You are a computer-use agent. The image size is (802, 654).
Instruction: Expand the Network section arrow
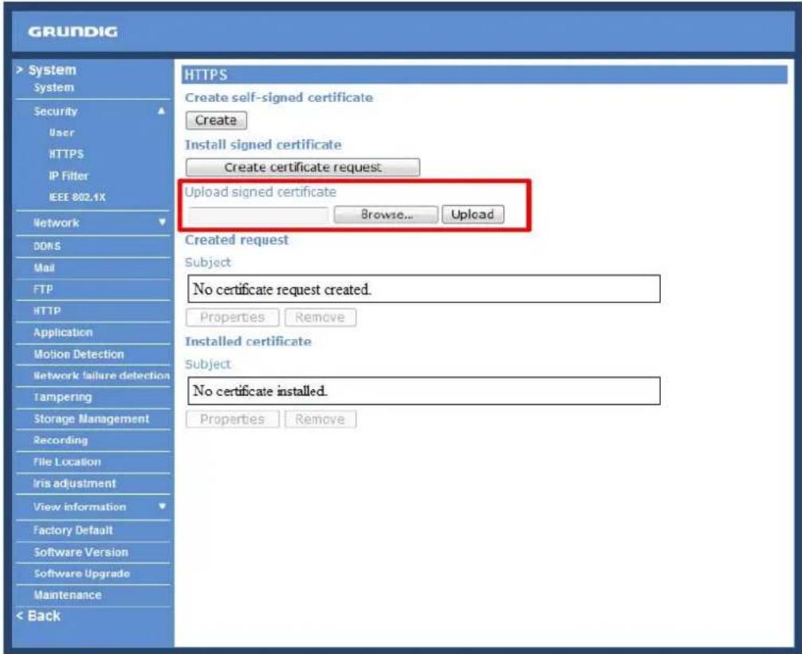[x=162, y=222]
